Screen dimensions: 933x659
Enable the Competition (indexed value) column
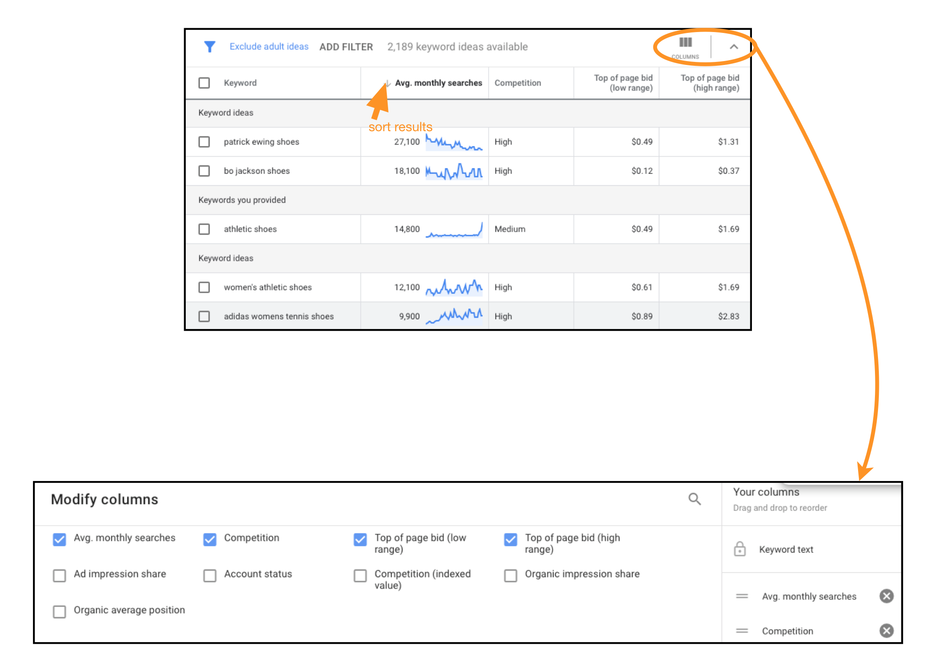point(360,575)
